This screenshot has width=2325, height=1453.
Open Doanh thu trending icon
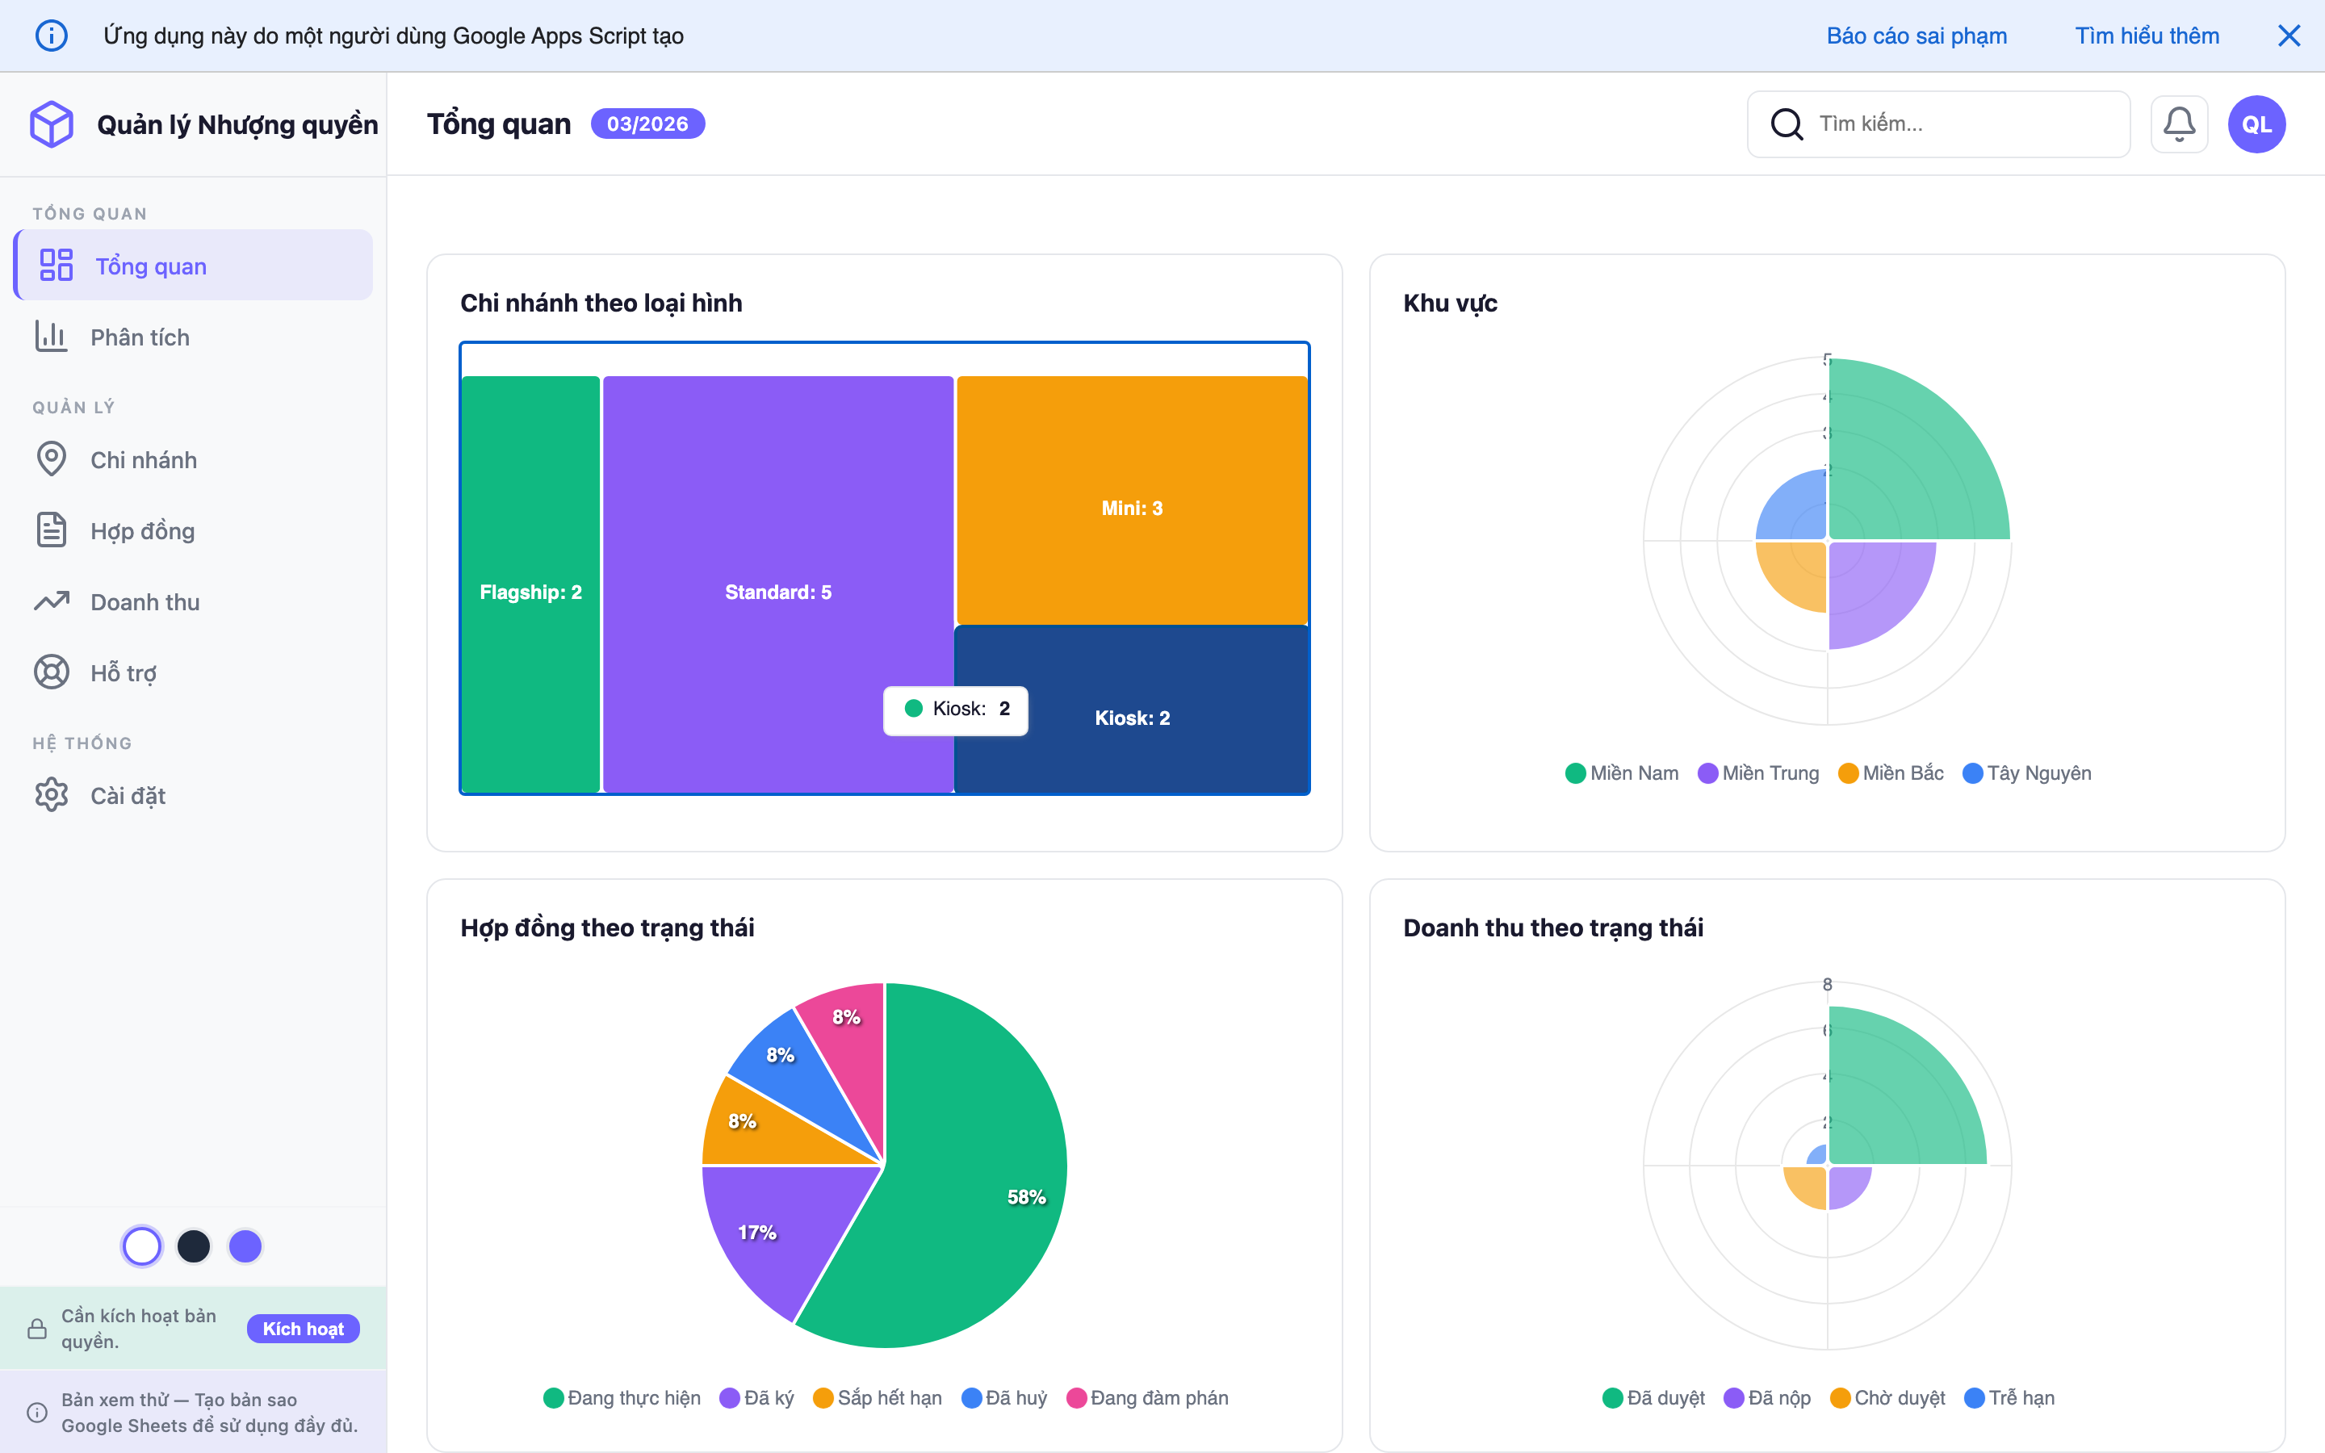coord(51,601)
